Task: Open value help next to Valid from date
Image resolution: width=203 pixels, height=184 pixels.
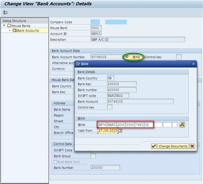Action: (x=120, y=130)
